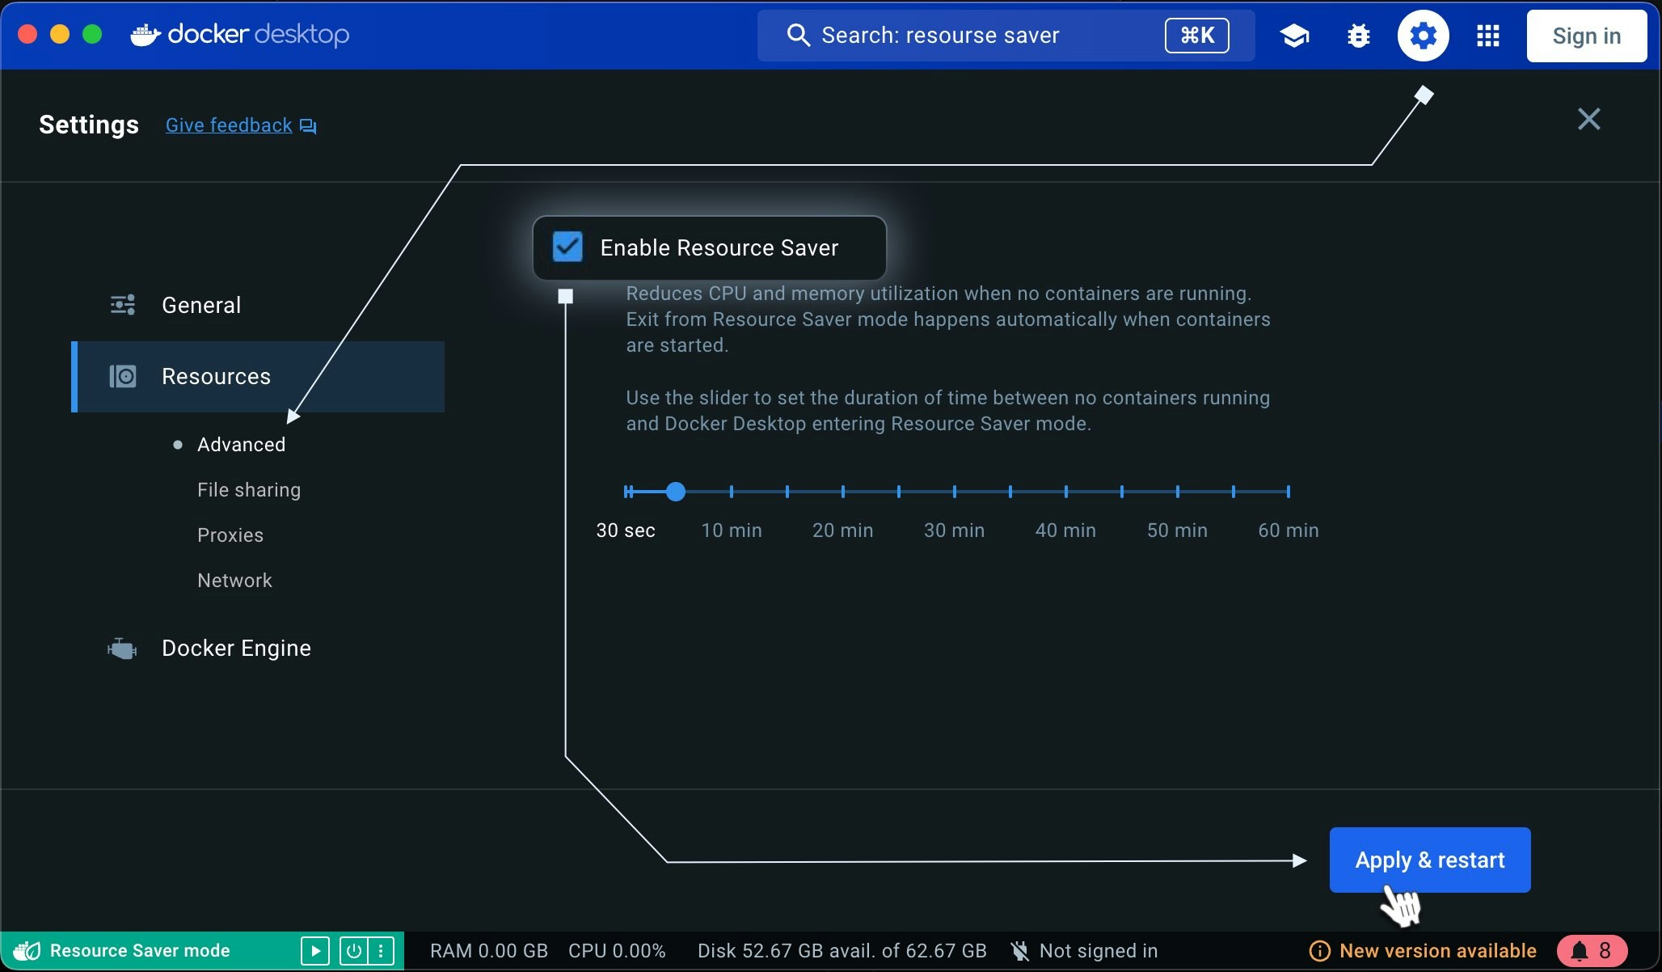
Task: Open the Proxies subsection
Action: pos(230,535)
